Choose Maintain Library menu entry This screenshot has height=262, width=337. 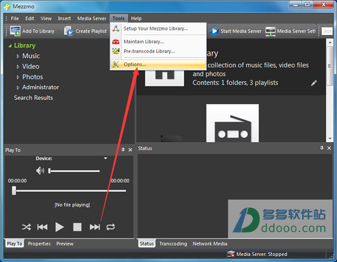[x=158, y=42]
